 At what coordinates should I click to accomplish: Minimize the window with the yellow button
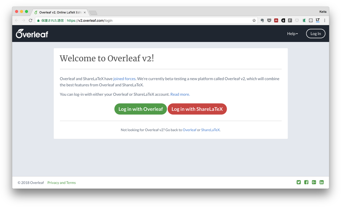pos(22,11)
